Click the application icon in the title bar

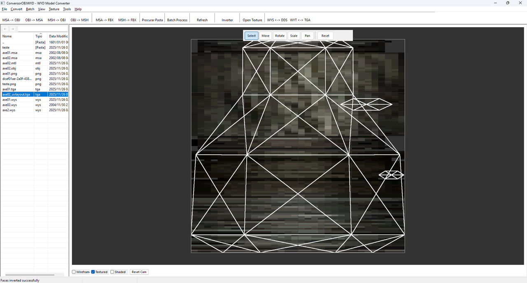tap(3, 3)
